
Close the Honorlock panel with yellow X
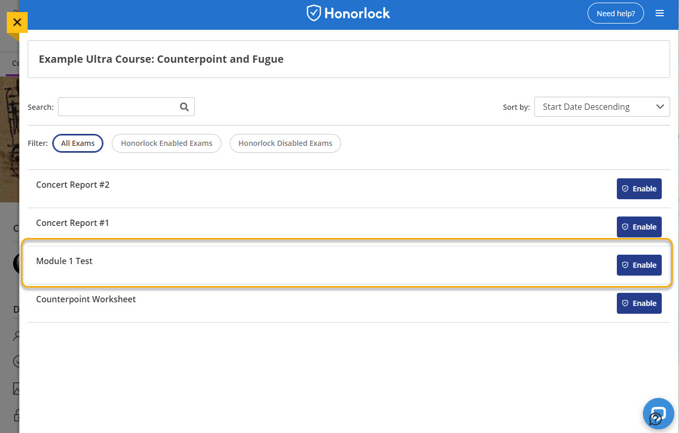(17, 22)
